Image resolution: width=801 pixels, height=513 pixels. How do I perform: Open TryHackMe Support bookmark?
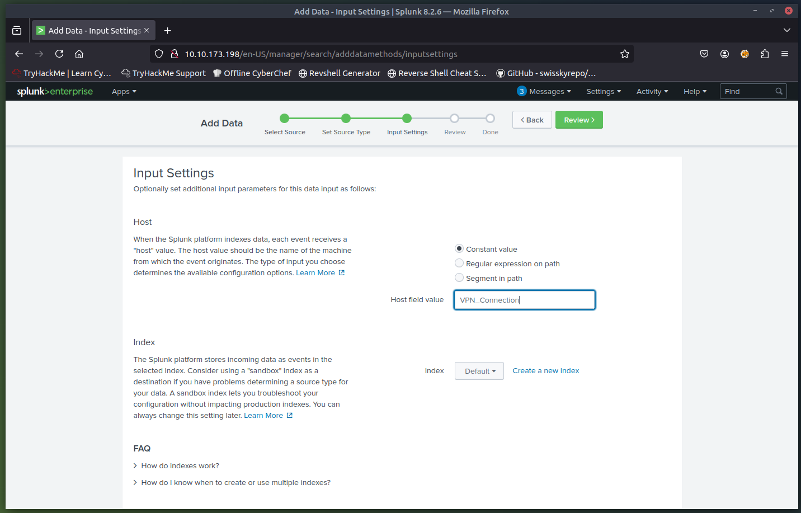(x=163, y=73)
